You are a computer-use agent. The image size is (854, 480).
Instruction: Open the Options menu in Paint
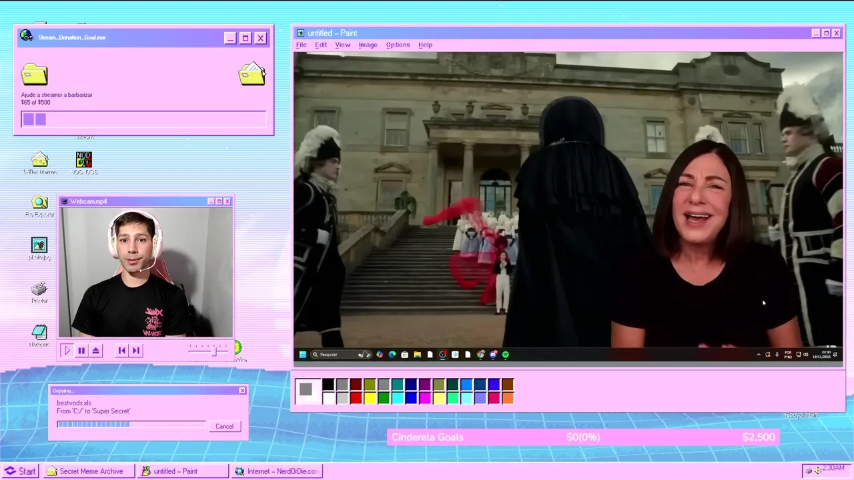tap(398, 45)
